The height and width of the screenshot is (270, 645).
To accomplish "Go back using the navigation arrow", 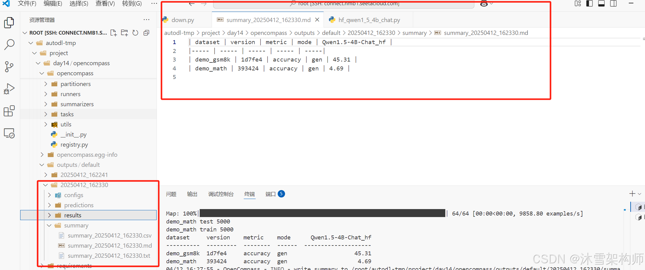I will coord(192,4).
